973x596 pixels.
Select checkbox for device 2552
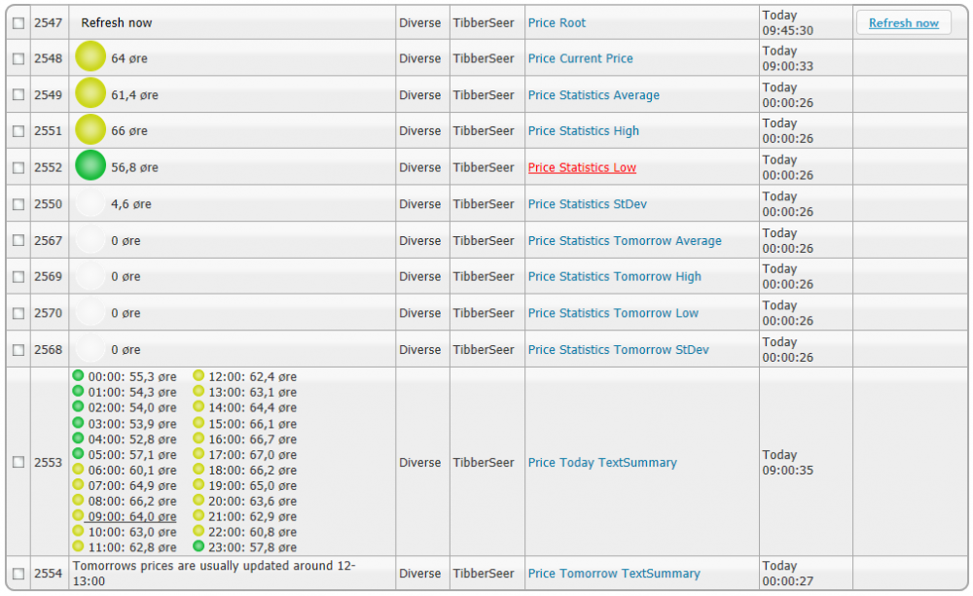pos(18,167)
